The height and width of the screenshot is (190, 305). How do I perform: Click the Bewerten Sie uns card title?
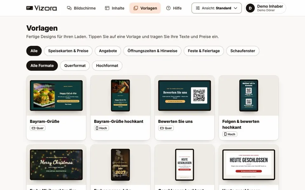point(175,121)
